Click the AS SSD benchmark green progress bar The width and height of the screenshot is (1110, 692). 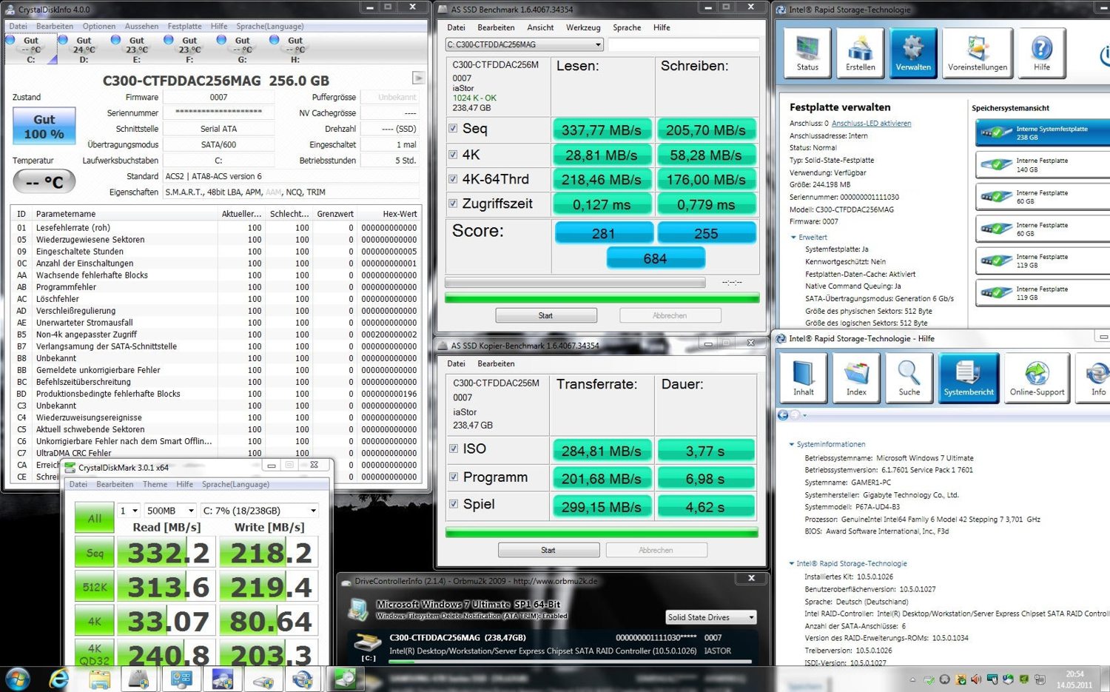coord(602,298)
